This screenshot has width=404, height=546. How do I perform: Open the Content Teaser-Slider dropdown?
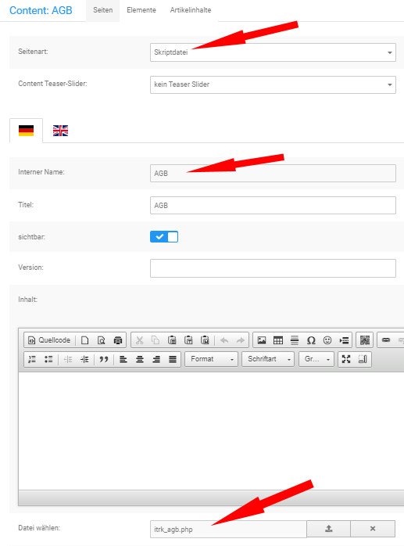point(273,84)
